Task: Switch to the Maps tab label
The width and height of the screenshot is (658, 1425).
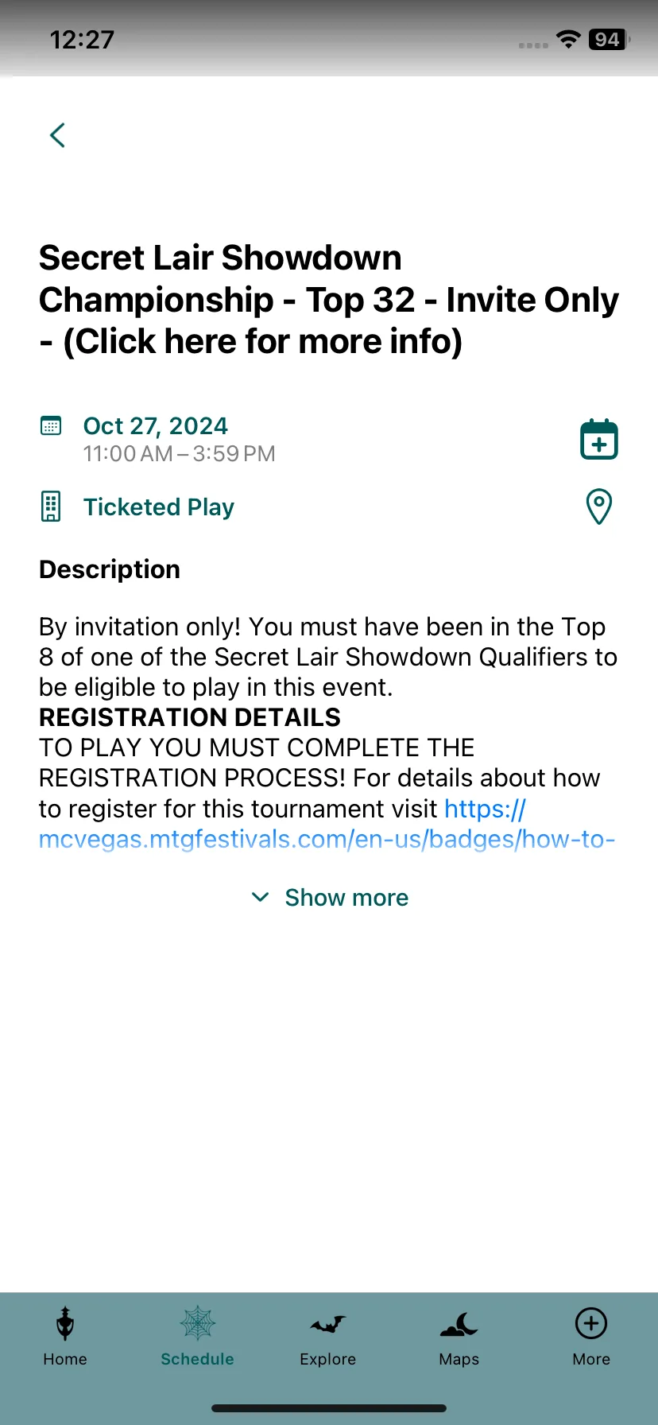Action: pyautogui.click(x=459, y=1359)
